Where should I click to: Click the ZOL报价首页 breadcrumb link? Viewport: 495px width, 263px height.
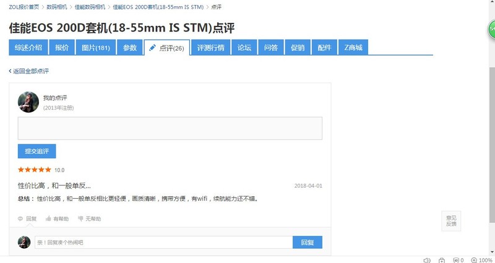click(24, 7)
